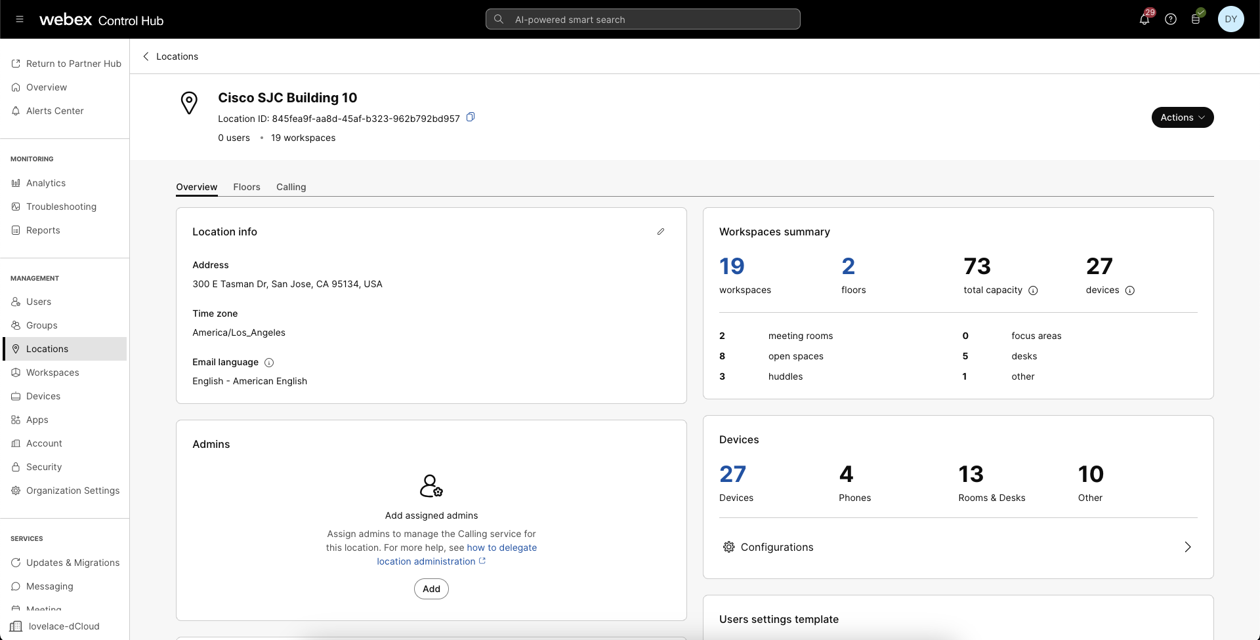Expand the Configurations row chevron
This screenshot has height=640, width=1260.
click(1188, 547)
